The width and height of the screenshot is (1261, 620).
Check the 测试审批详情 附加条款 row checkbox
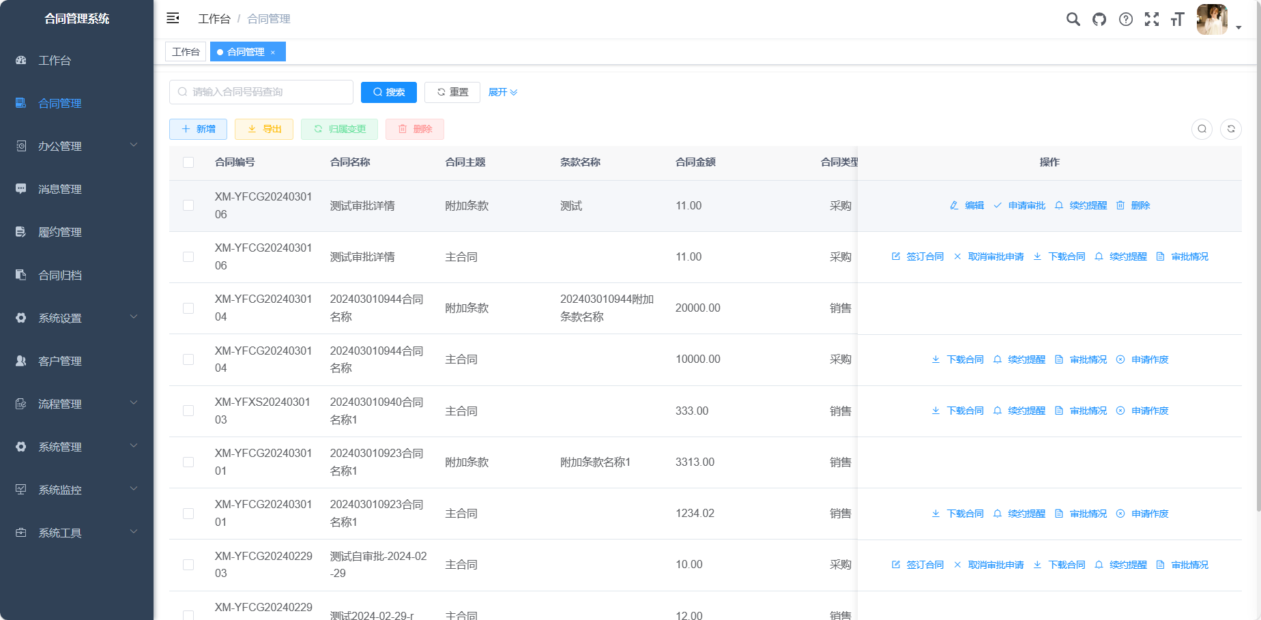[188, 205]
